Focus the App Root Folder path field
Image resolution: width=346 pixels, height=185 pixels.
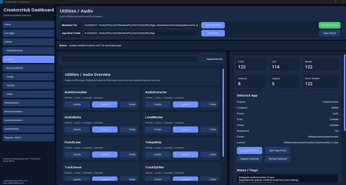141,33
